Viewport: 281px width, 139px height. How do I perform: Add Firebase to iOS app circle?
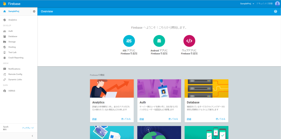click(129, 41)
